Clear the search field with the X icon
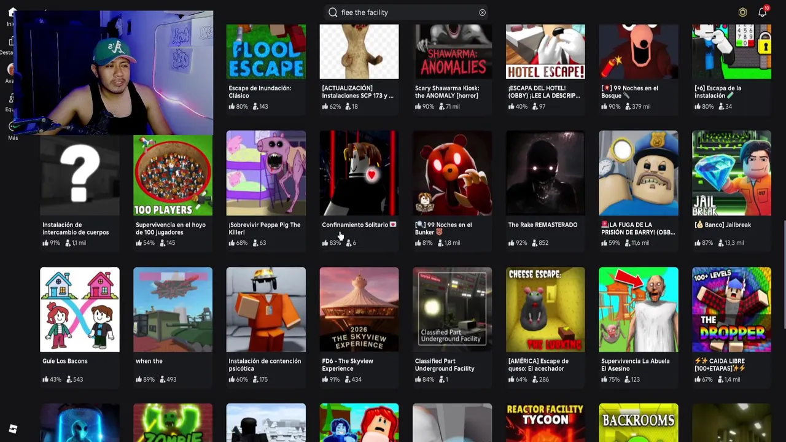This screenshot has height=442, width=786. pos(482,12)
